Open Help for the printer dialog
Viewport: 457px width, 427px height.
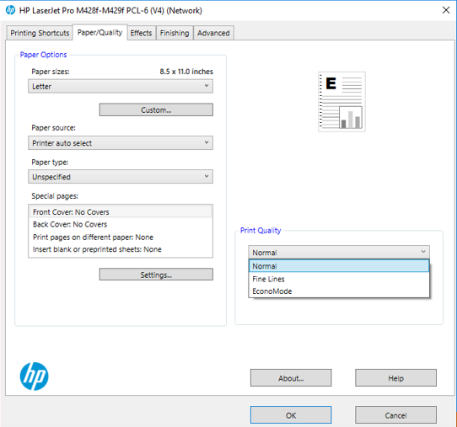point(395,378)
